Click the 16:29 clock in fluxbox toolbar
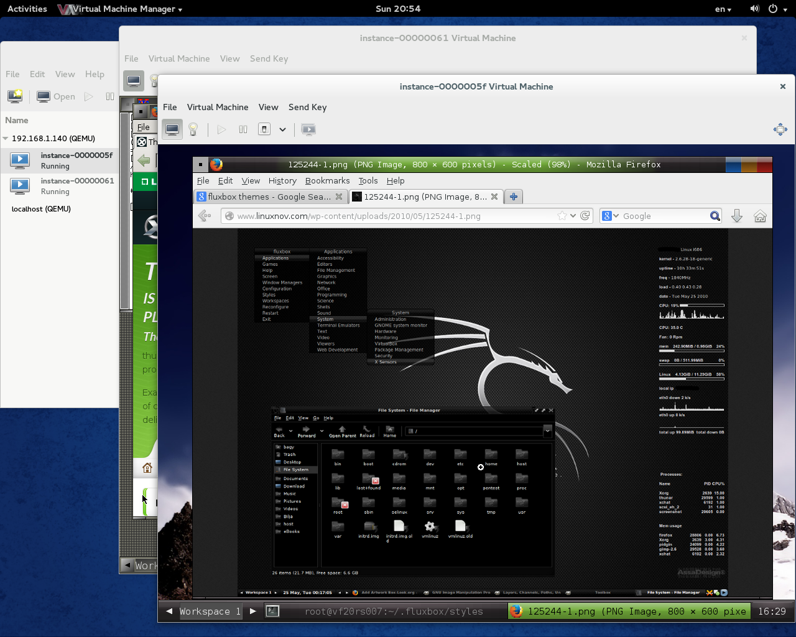The image size is (796, 637). (x=772, y=611)
